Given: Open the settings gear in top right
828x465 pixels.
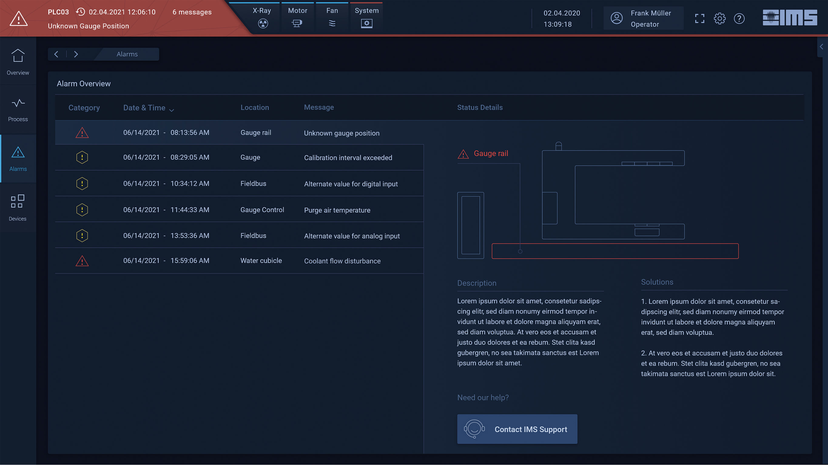Looking at the screenshot, I should [720, 18].
